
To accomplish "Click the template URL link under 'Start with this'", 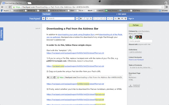I will (x=75, y=53).
